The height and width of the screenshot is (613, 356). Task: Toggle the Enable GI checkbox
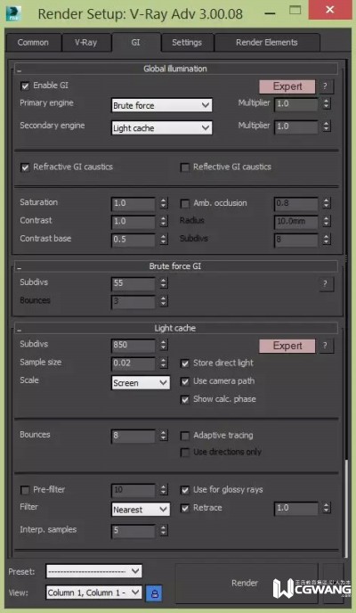coord(25,86)
